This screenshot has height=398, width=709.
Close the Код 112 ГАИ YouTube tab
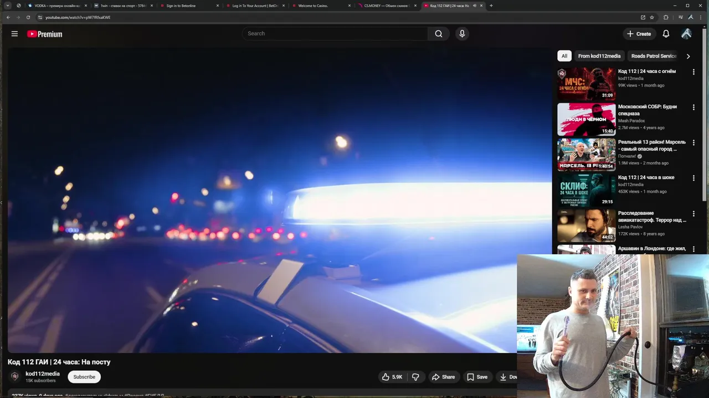pyautogui.click(x=481, y=6)
